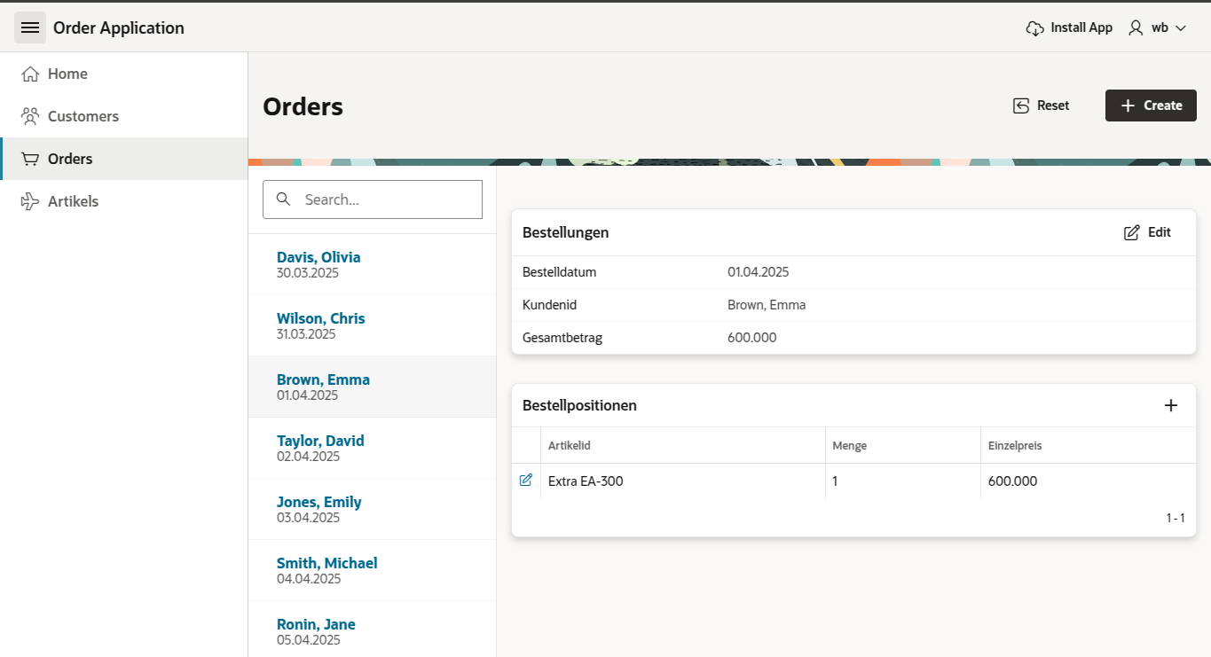Viewport: 1211px width, 657px height.
Task: Click the 1 - 1 pagination label
Action: (1176, 518)
